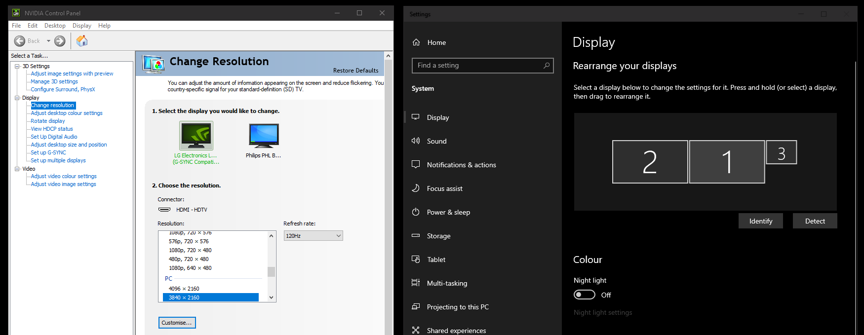Open the Display menu in menu bar
Screen dimensions: 864x335
82,26
